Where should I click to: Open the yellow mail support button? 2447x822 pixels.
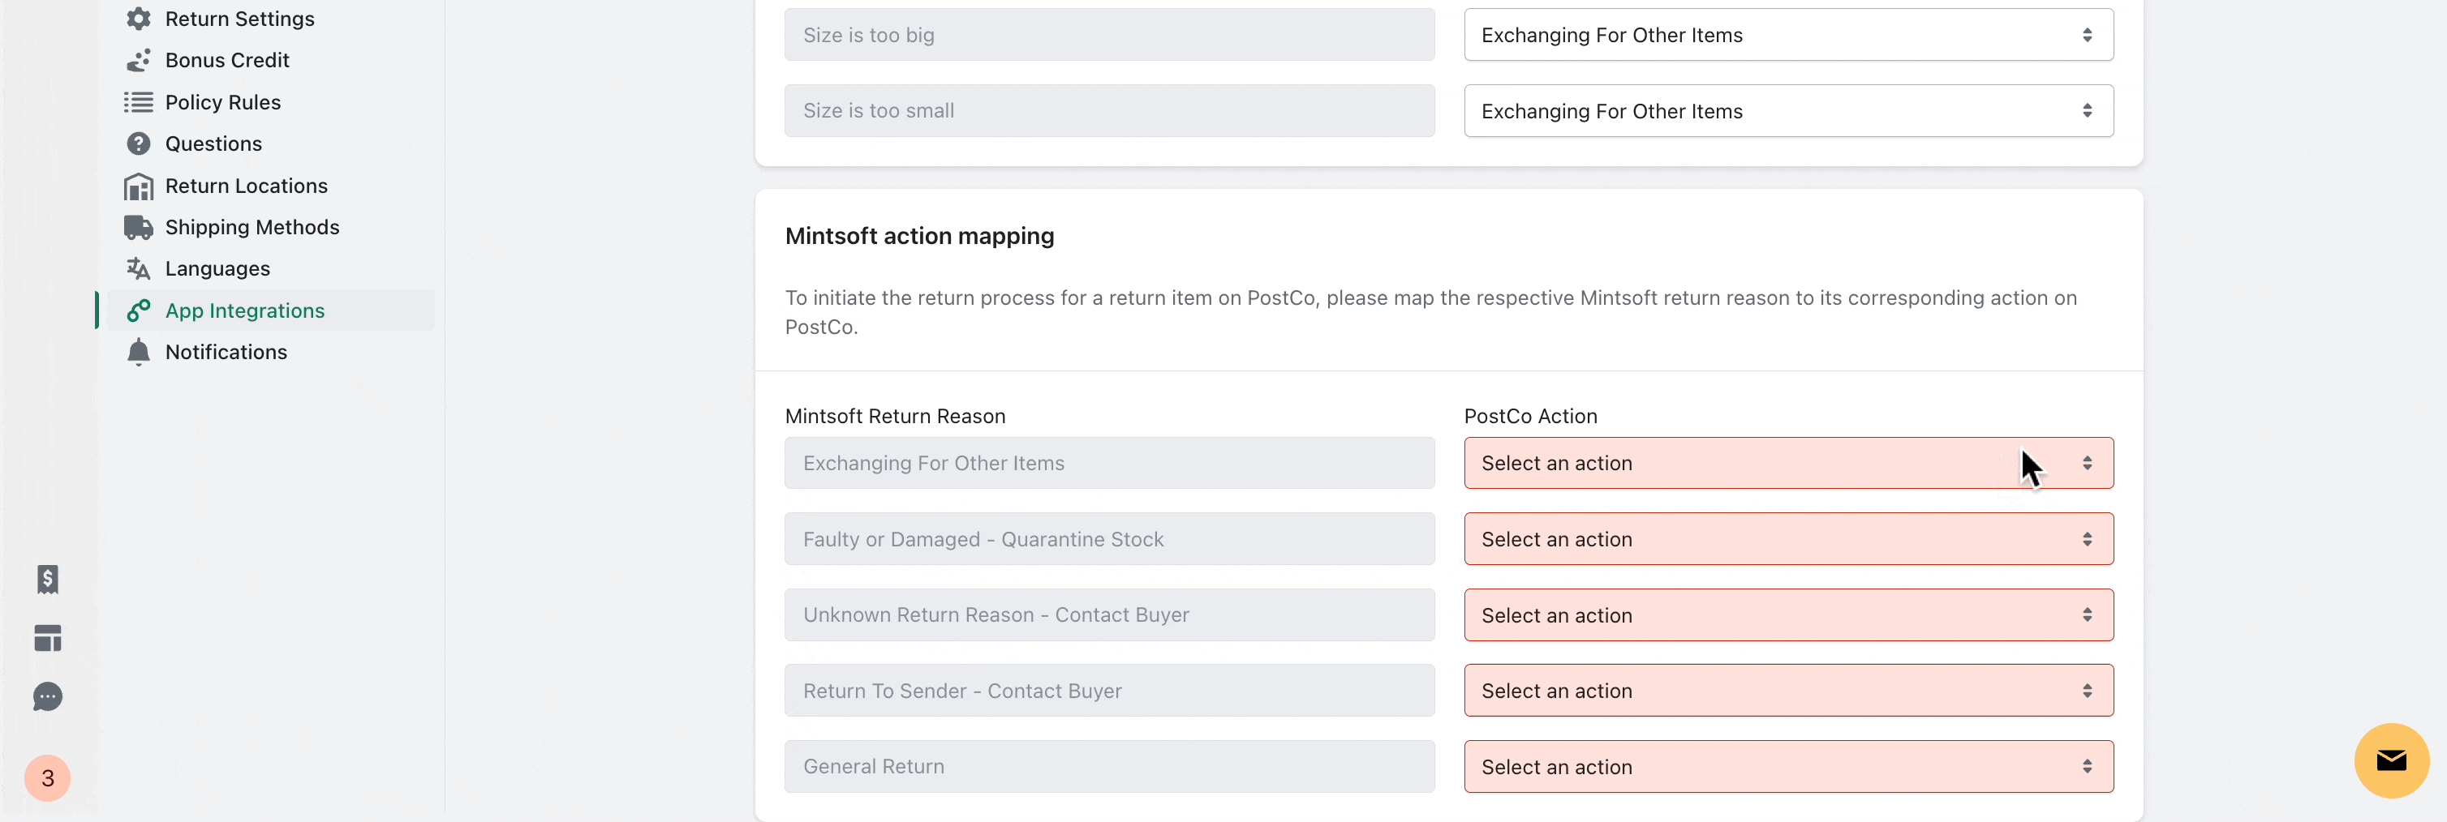pos(2391,760)
